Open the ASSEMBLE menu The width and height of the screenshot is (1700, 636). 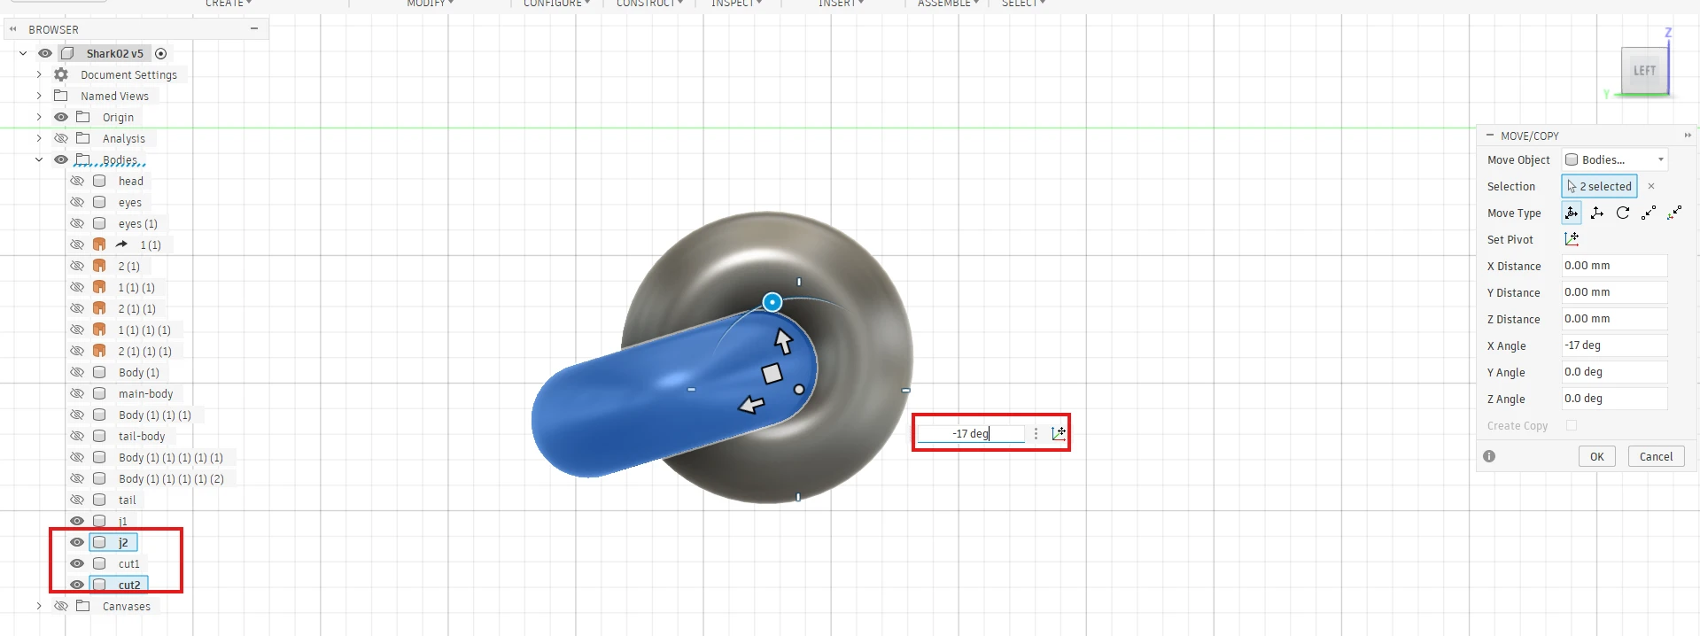coord(948,4)
